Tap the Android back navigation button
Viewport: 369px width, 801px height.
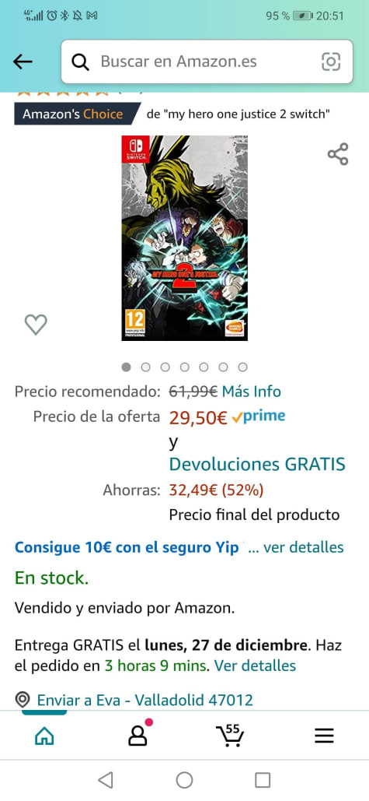tap(106, 780)
